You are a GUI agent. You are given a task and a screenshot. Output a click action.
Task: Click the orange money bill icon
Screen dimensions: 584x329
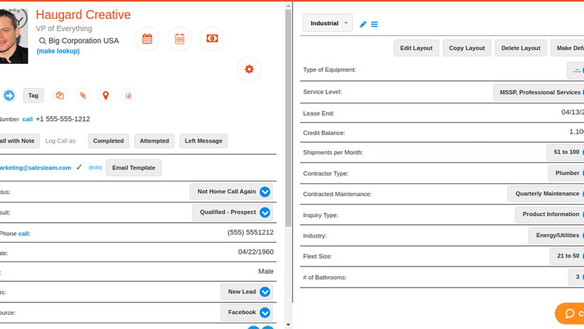click(x=212, y=39)
